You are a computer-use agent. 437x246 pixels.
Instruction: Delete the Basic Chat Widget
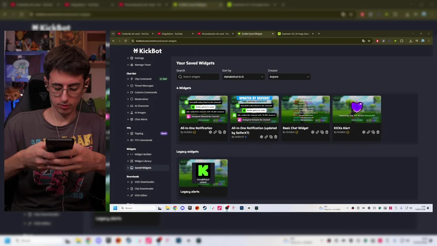coord(327,132)
